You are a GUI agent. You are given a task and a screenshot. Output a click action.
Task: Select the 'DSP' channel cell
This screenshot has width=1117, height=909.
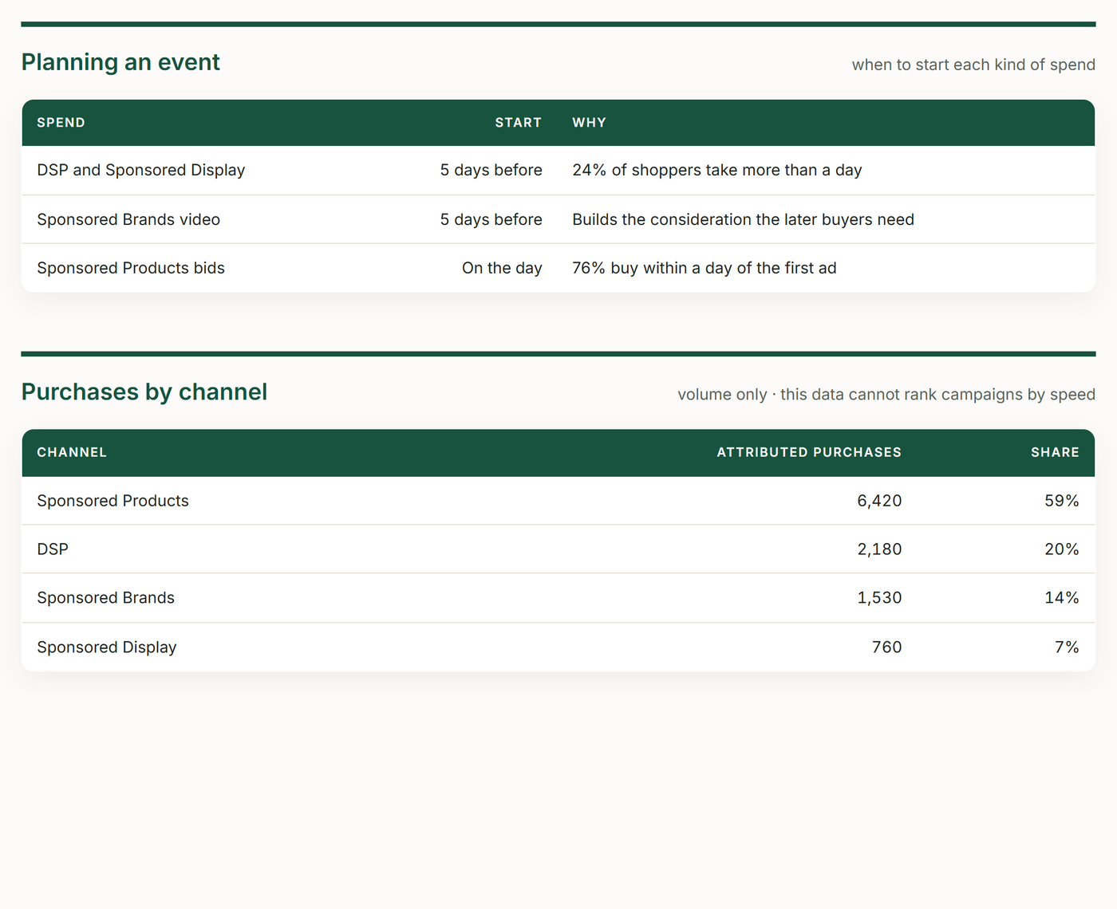click(x=53, y=549)
